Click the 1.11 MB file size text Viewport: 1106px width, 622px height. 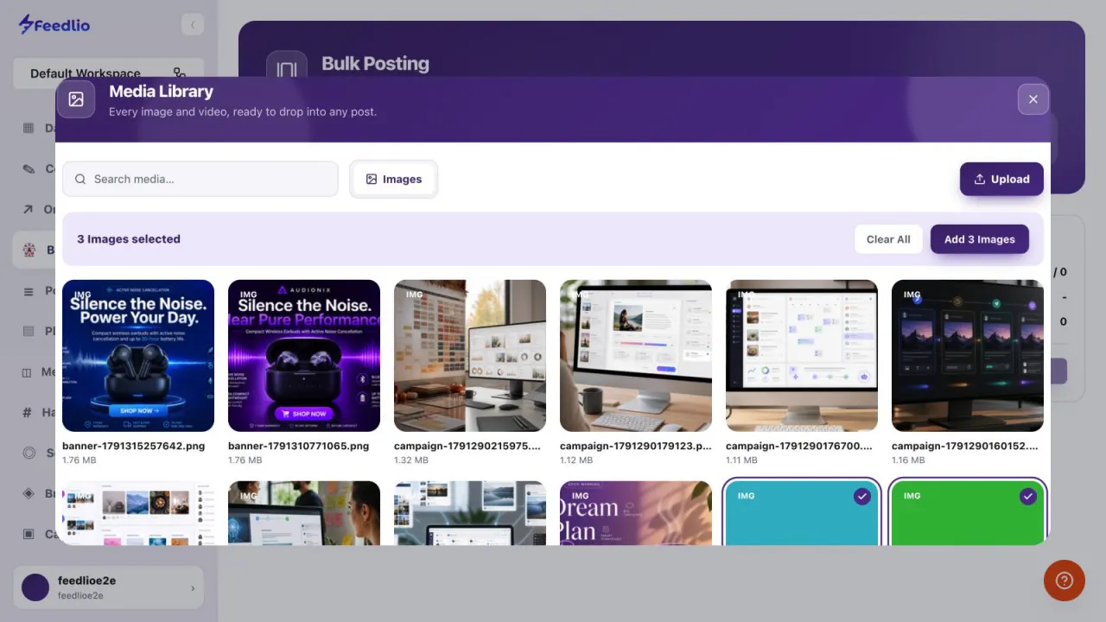(742, 460)
